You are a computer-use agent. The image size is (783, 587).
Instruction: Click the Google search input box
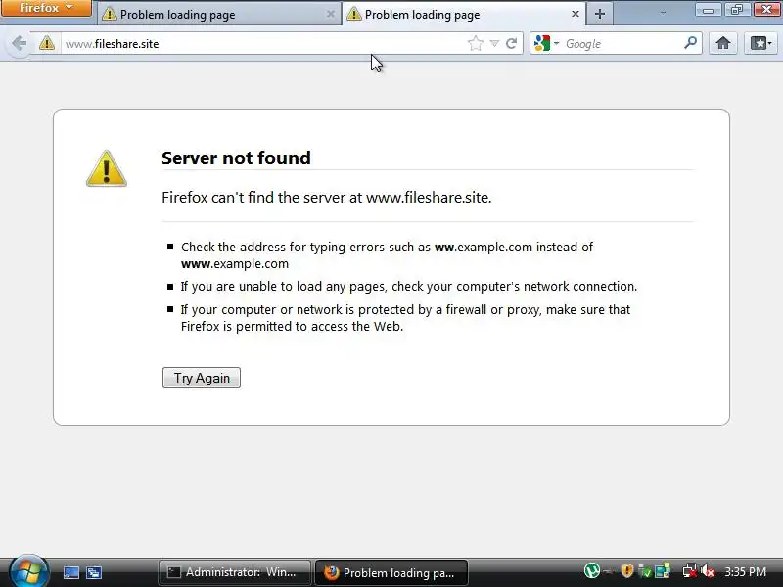(622, 43)
